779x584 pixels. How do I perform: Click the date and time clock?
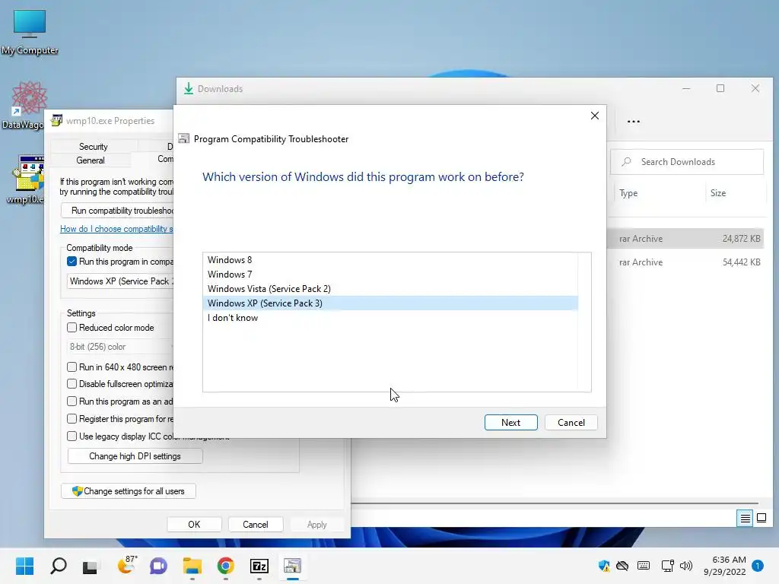(725, 566)
